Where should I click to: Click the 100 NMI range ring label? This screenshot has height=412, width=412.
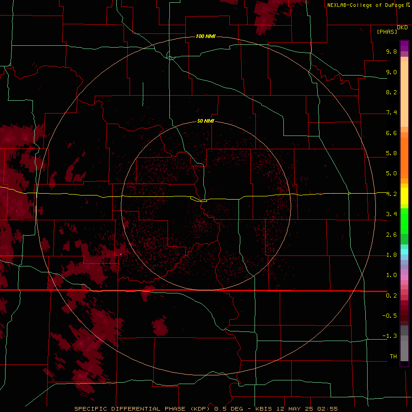[206, 36]
